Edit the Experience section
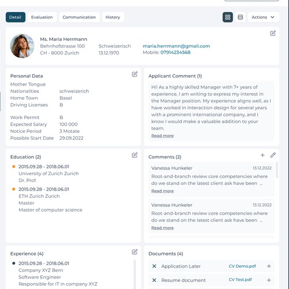Viewport: 289px width, 289px height. click(135, 252)
